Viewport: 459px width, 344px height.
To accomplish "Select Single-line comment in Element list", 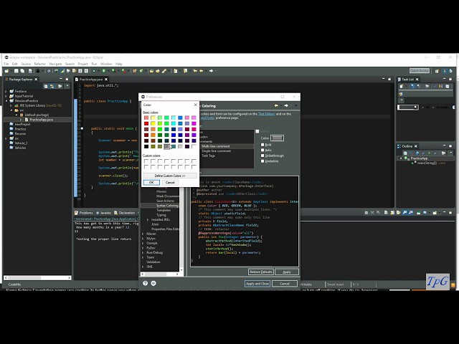I will [x=216, y=151].
